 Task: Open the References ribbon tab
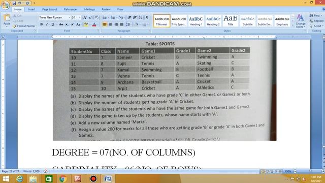(x=71, y=9)
